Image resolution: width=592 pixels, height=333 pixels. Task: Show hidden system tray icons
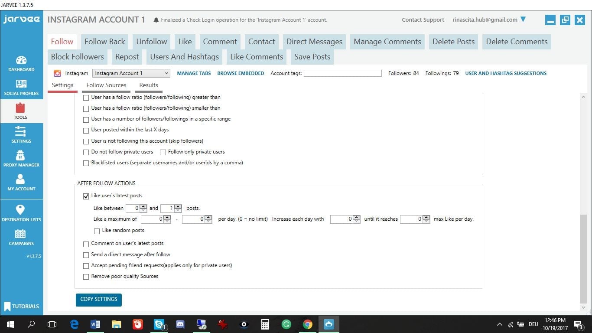499,324
